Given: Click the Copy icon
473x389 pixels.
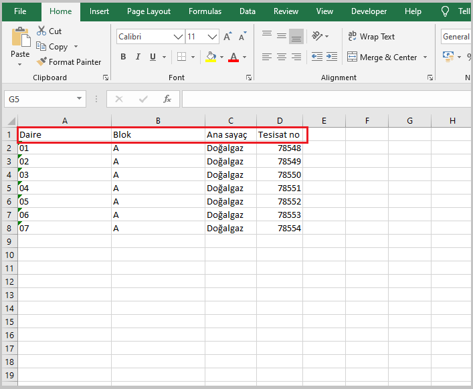Looking at the screenshot, I should [x=41, y=46].
